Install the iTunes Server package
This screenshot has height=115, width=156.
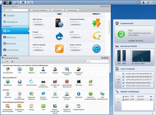pos(76,50)
